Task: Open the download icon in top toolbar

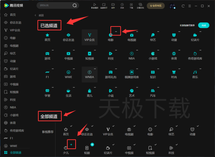Action: (131, 5)
